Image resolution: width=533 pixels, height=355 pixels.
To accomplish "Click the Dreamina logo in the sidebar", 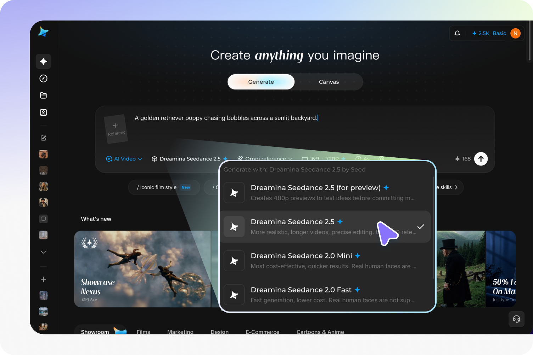I will 43,32.
